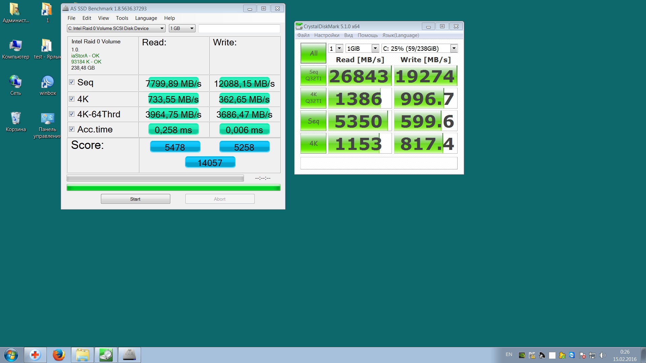Click the volume speaker tray icon
Screen dimensions: 646x363
click(x=602, y=355)
